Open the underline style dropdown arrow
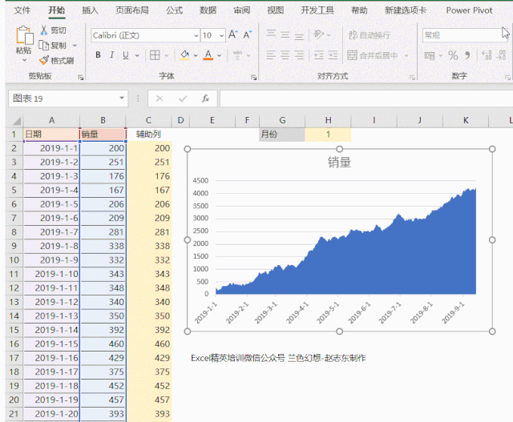 [x=137, y=55]
